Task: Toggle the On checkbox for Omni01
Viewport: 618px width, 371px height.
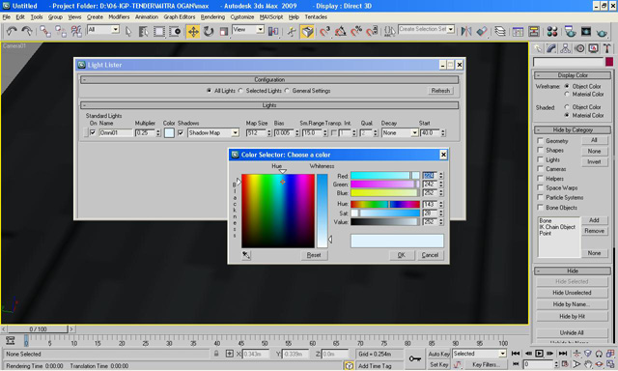Action: (93, 133)
